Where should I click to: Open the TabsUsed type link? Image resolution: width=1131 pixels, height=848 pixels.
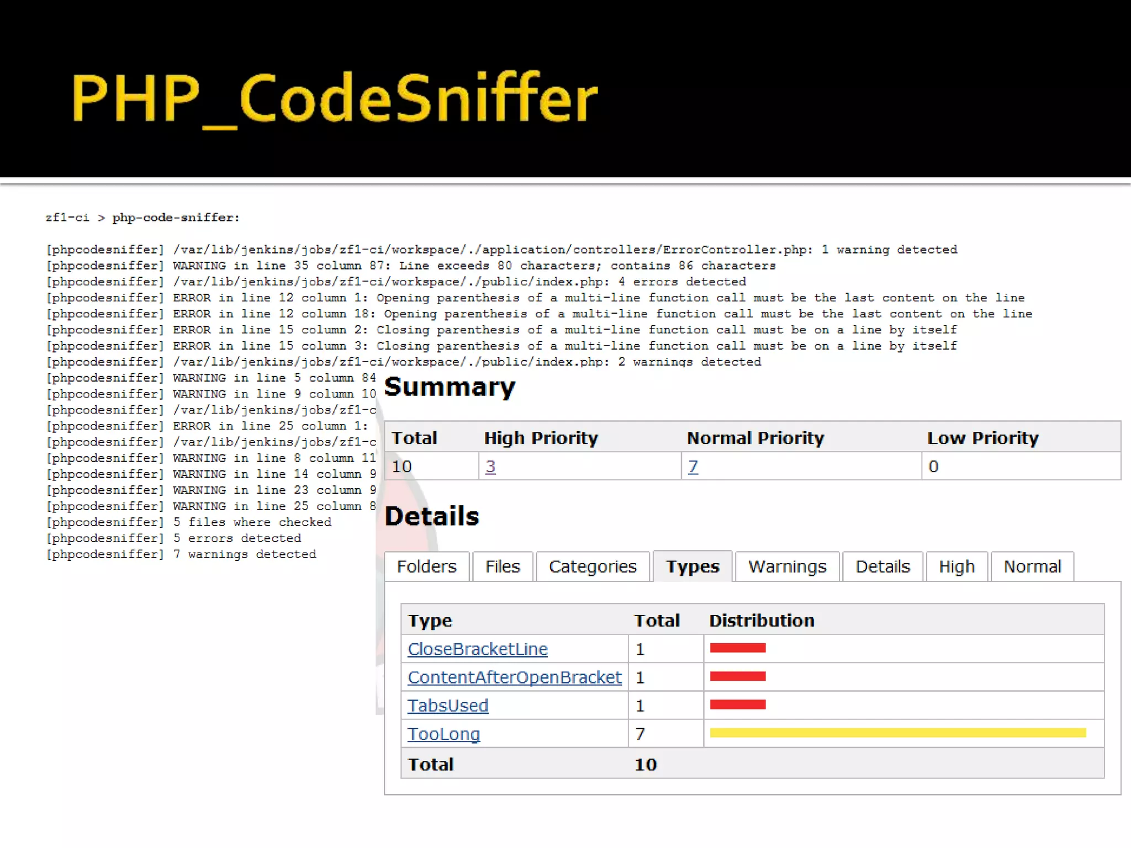pos(447,706)
